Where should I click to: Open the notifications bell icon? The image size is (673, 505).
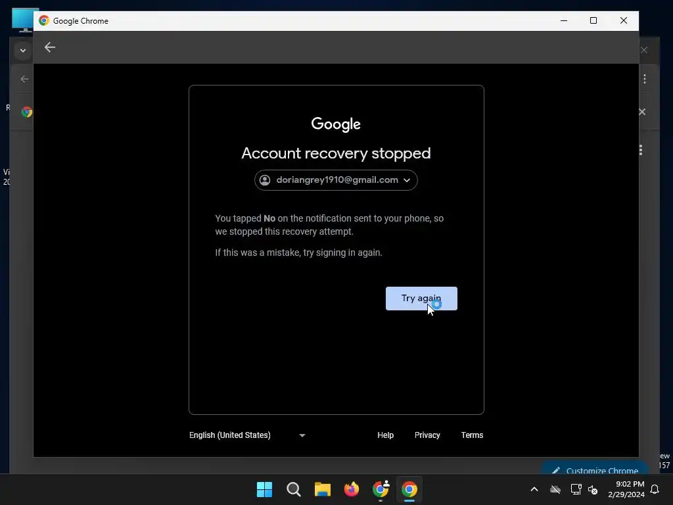tap(655, 489)
